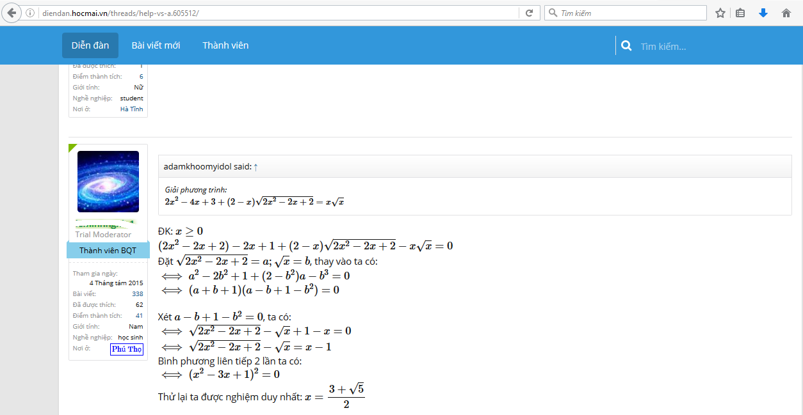803x415 pixels.
Task: Open the galaxy avatar of the Trial Moderator
Action: [108, 182]
